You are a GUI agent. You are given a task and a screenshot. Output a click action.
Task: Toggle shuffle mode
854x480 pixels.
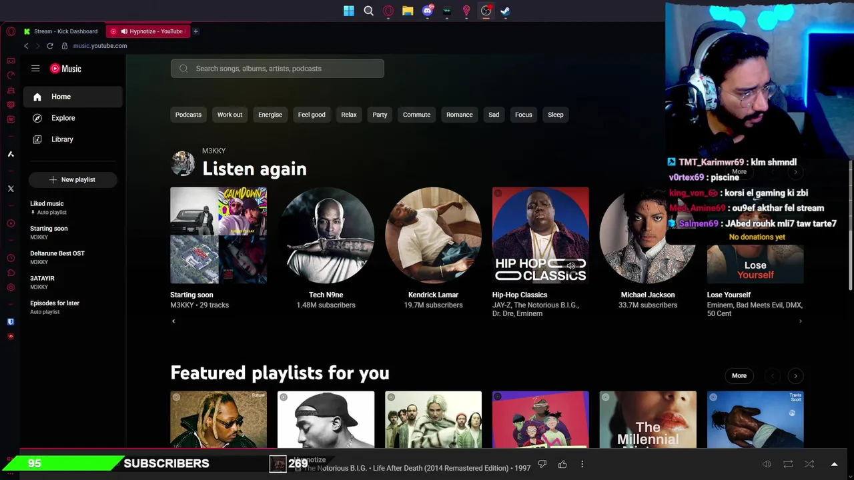[809, 464]
